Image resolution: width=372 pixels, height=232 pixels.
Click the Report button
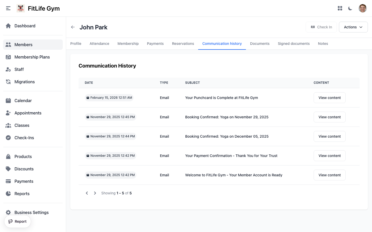18,221
